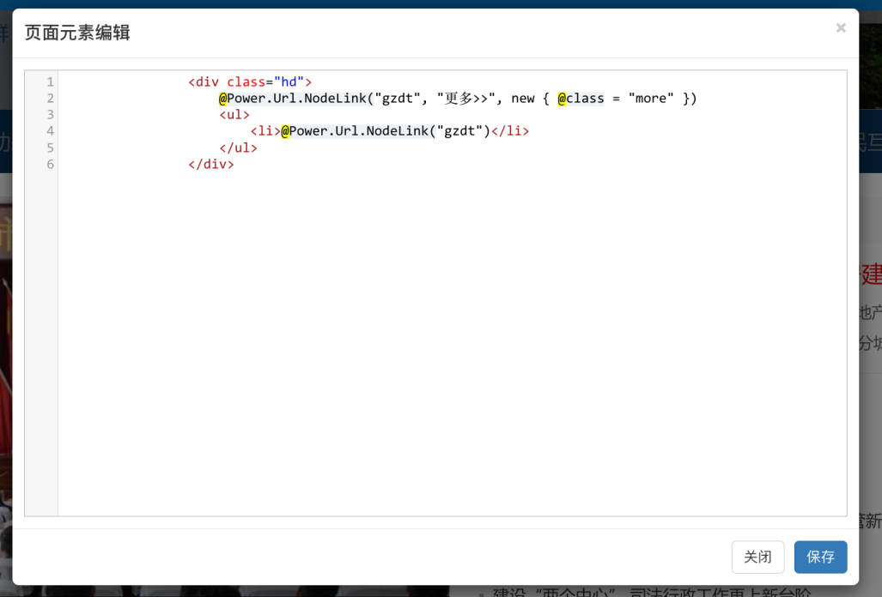Click line number 1 in the gutter

pyautogui.click(x=50, y=82)
